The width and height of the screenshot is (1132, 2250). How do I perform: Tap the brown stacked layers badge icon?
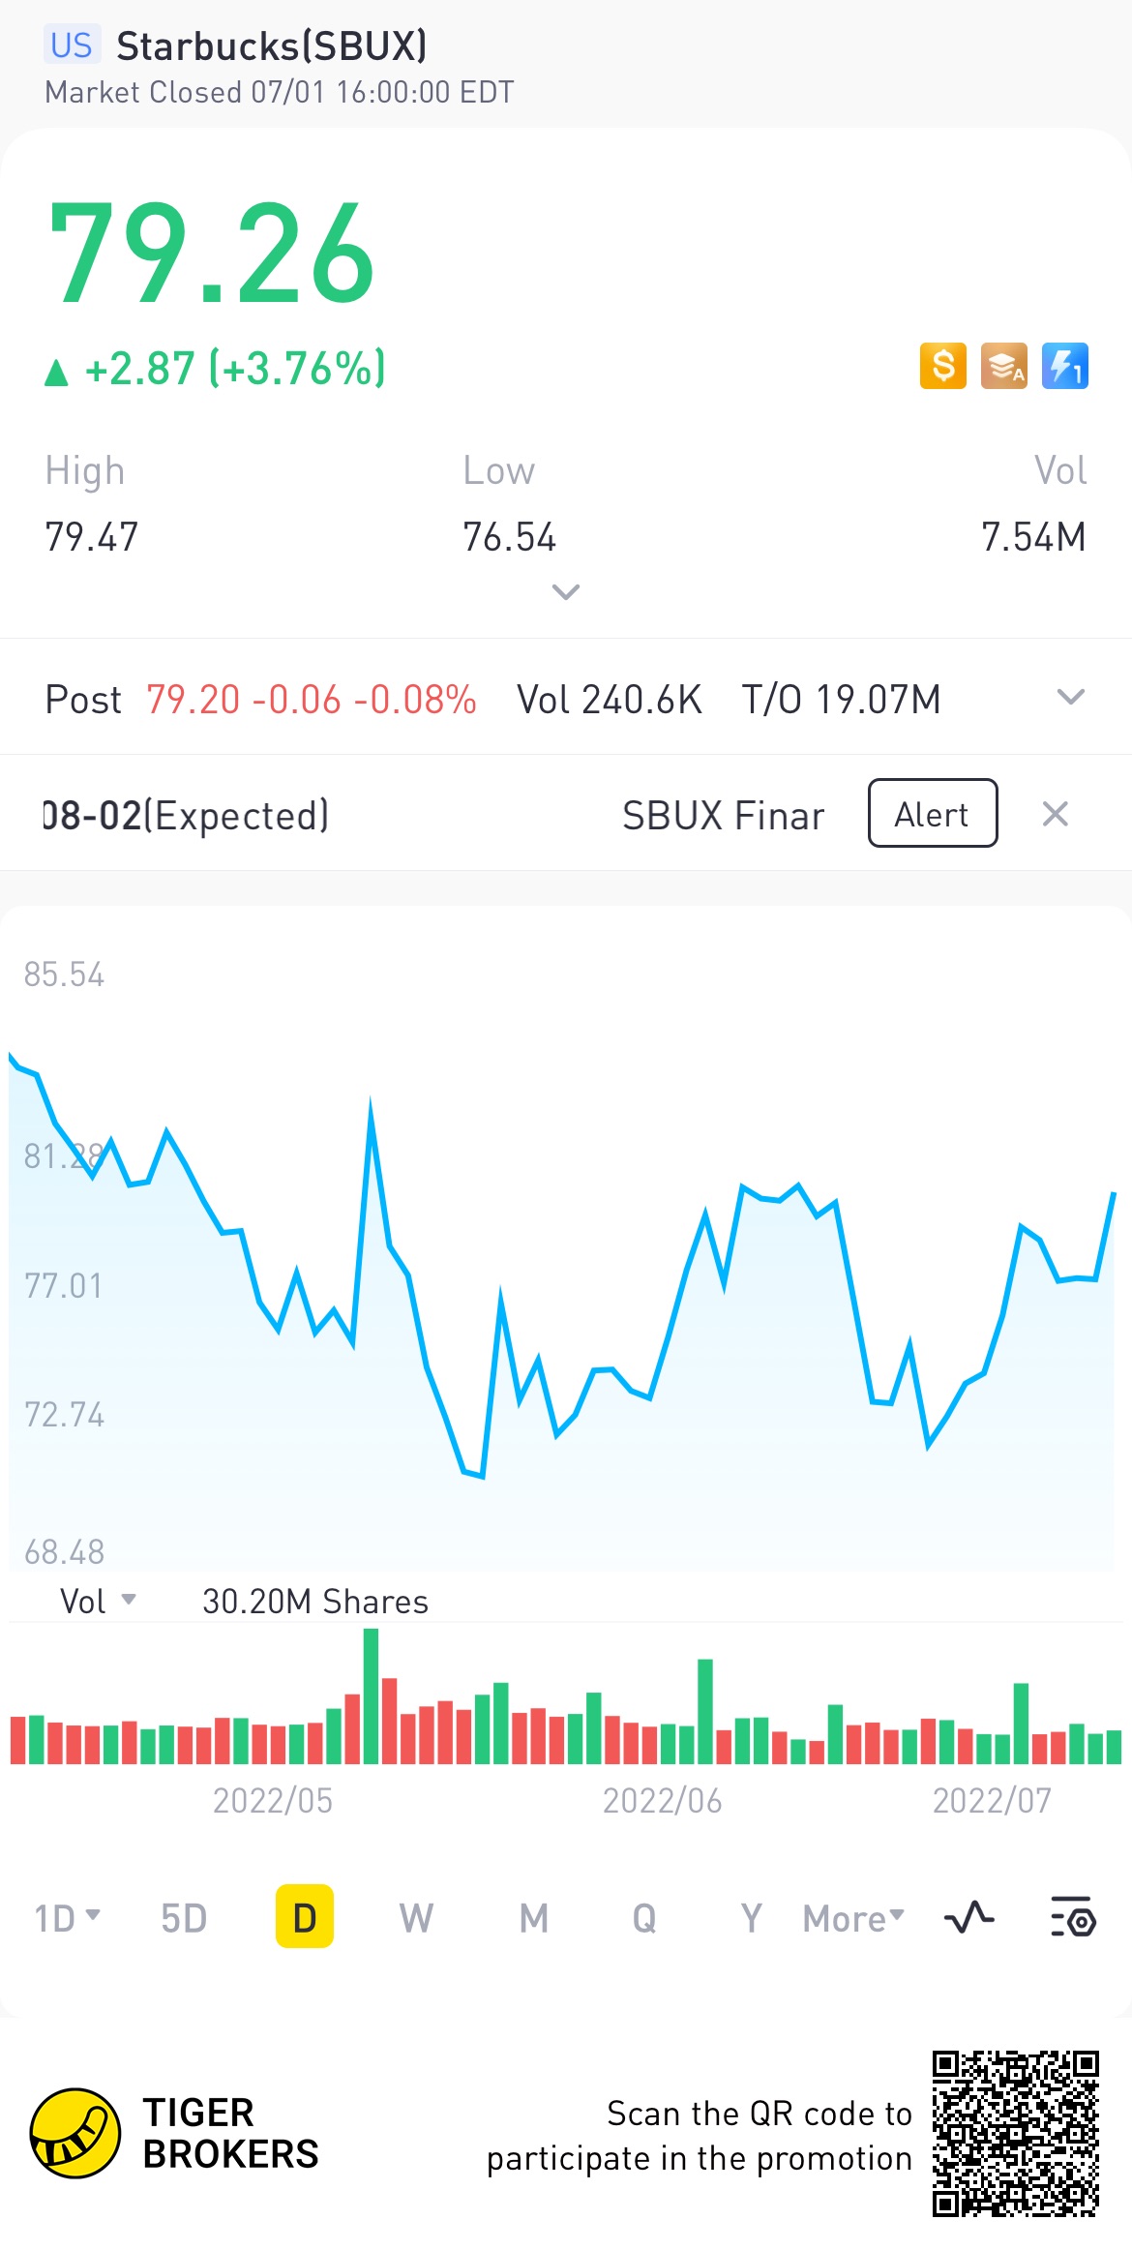[1003, 367]
